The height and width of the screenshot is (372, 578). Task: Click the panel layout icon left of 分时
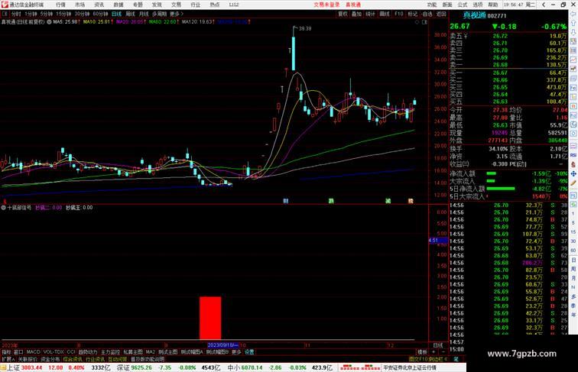pos(5,14)
